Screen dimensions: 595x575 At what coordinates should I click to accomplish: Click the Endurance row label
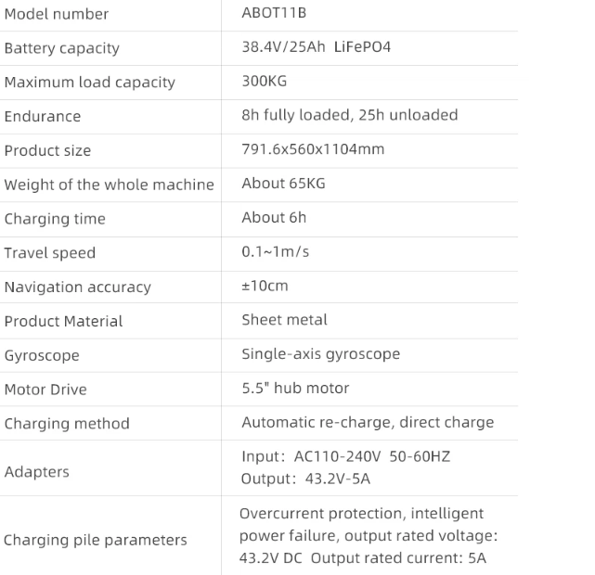(42, 117)
